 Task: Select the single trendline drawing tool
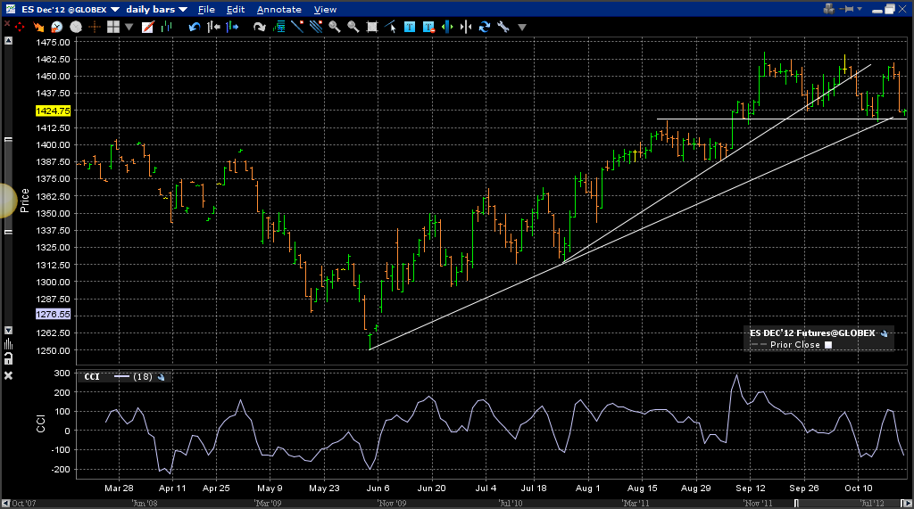(x=297, y=27)
